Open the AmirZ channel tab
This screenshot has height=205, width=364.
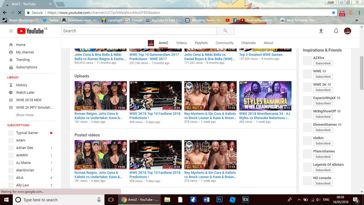tap(163, 43)
